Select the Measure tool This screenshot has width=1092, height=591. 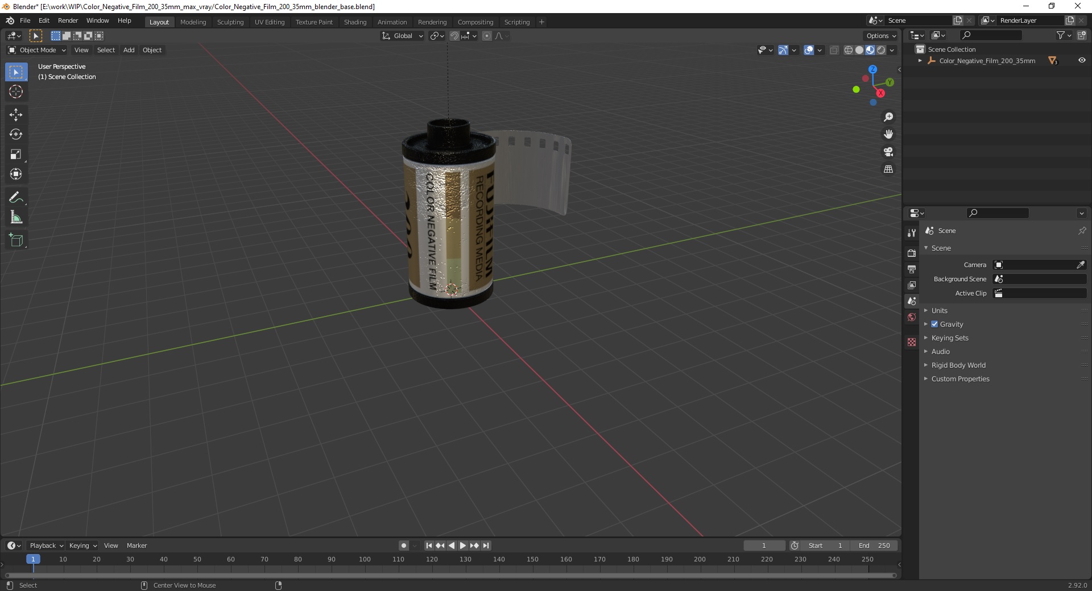tap(16, 218)
